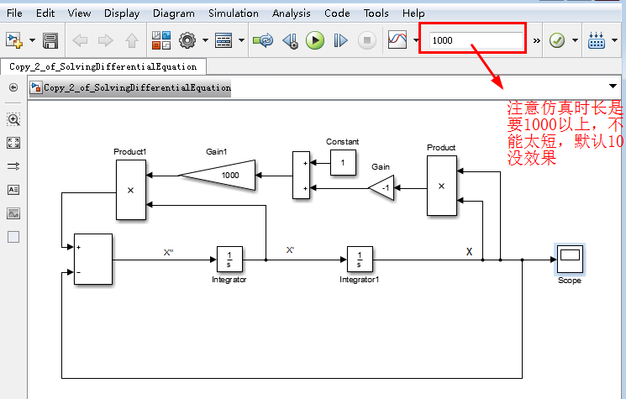Open the Model Explorer icon
The height and width of the screenshot is (399, 626).
(224, 40)
